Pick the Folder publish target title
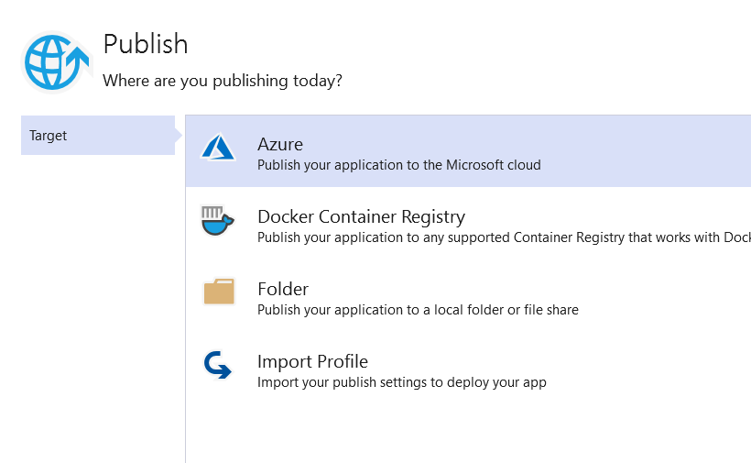Screen dimensions: 751x463 click(283, 289)
